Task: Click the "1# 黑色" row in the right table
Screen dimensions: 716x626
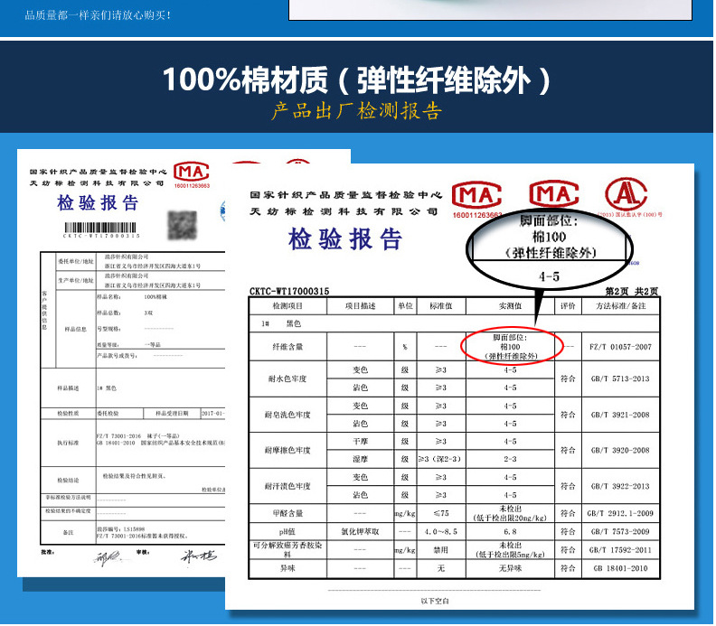Action: pyautogui.click(x=455, y=323)
